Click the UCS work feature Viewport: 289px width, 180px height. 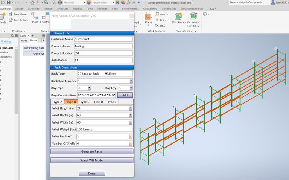(160, 26)
